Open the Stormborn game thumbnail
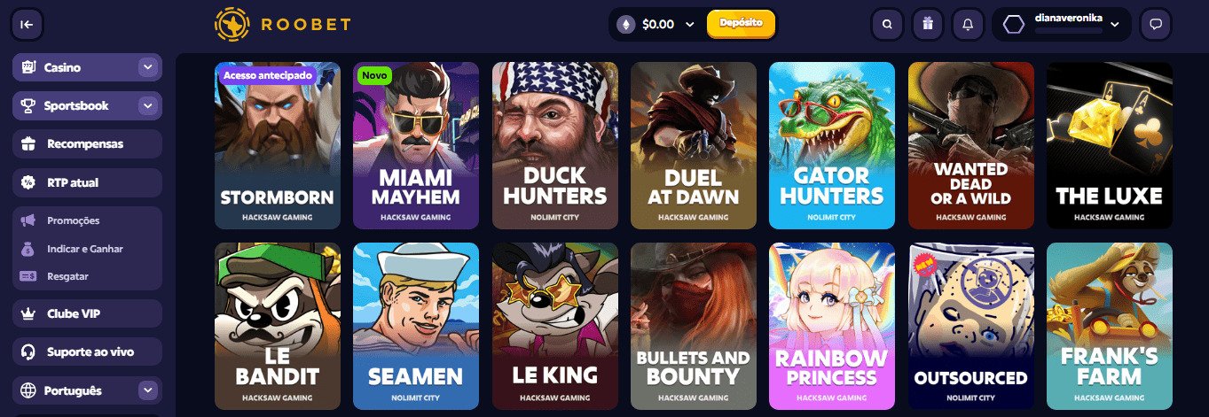This screenshot has width=1209, height=417. [278, 145]
